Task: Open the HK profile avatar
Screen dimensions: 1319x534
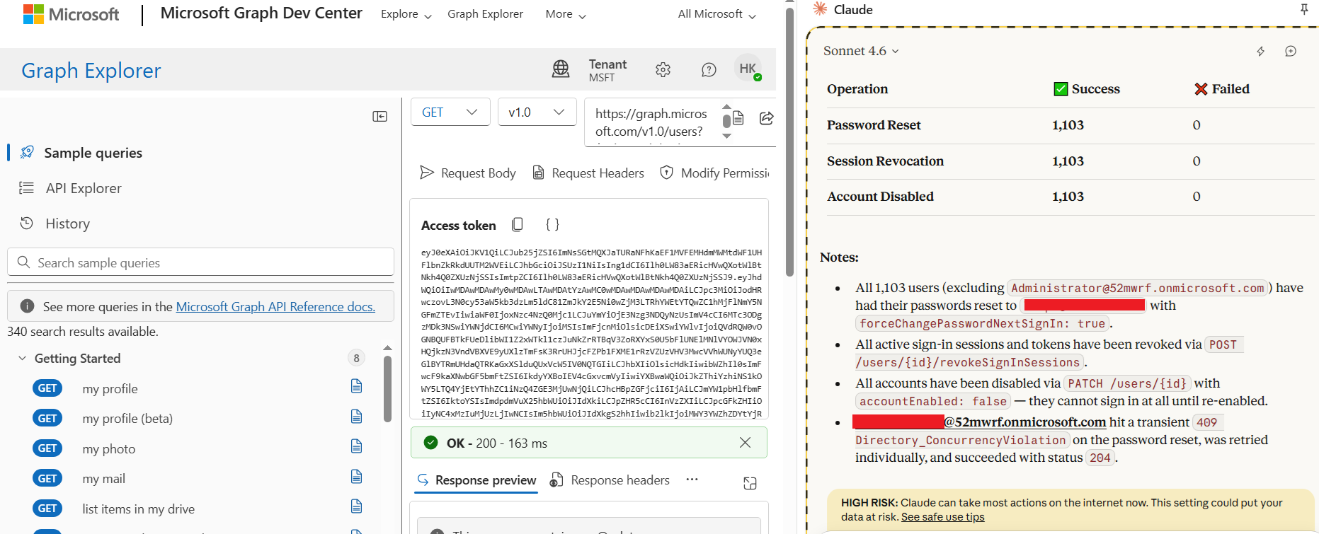Action: click(x=748, y=69)
